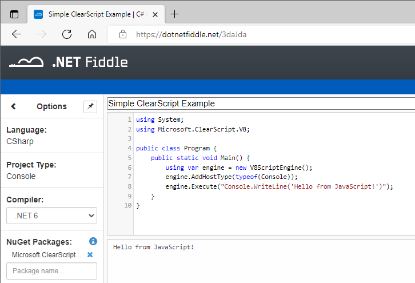Viewport: 415px width, 283px height.
Task: Close the Simple ClearScript Example tab
Action: pos(155,14)
